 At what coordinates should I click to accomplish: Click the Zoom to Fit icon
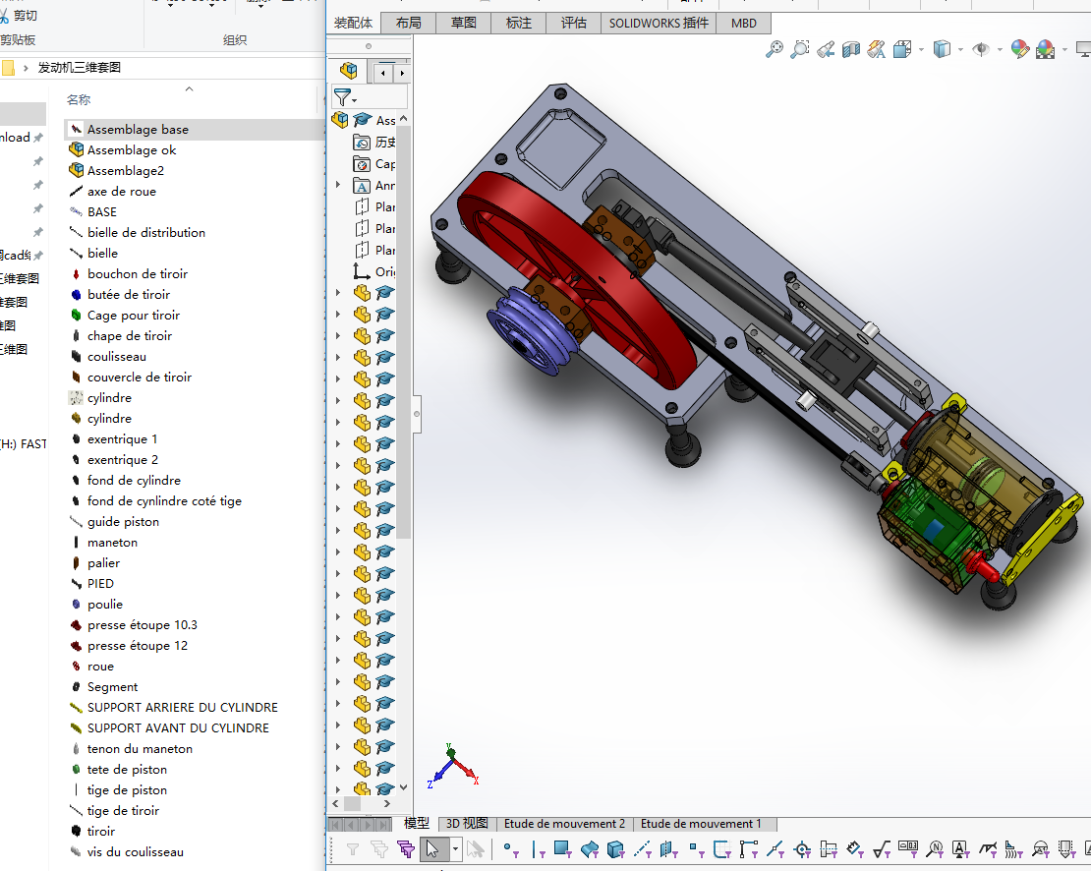coord(775,48)
